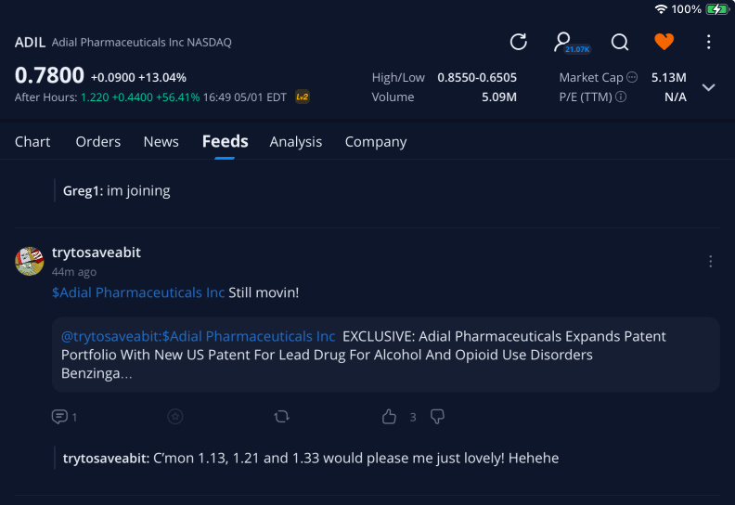Open the followers icon showing 21.07K
This screenshot has height=505, width=735.
coord(572,43)
